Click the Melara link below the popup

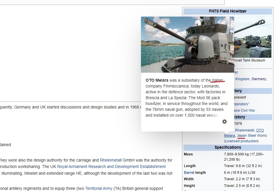[x=229, y=135]
